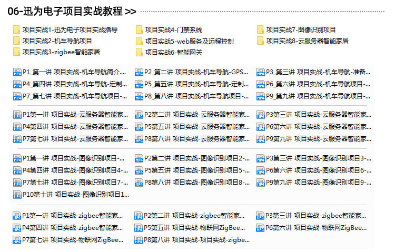Click heading 06-迅为电子项目实战教程 >>

pyautogui.click(x=72, y=12)
